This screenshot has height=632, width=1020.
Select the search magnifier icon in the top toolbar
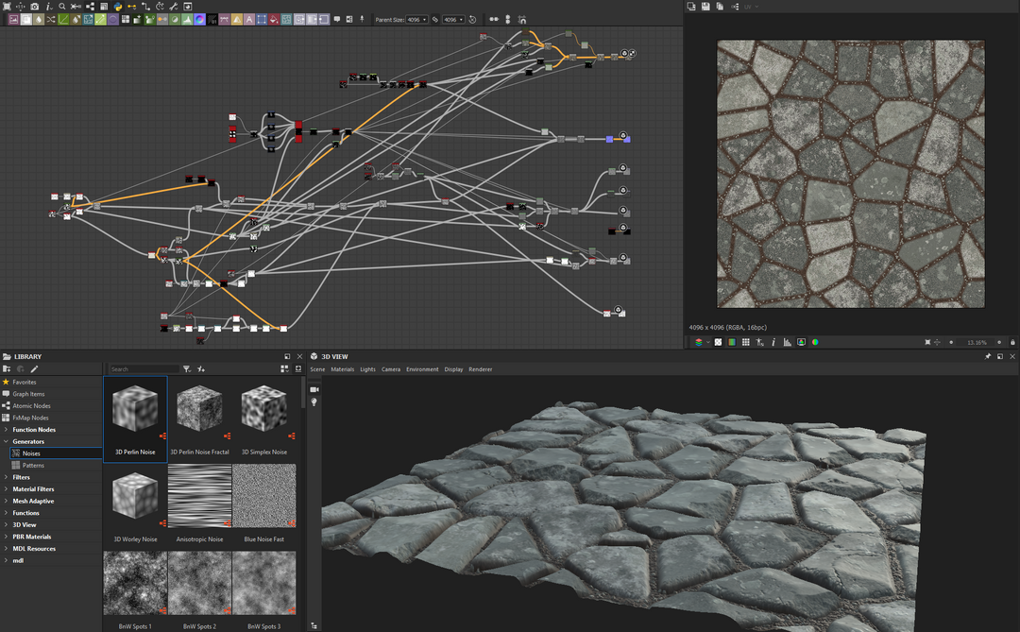pos(62,6)
